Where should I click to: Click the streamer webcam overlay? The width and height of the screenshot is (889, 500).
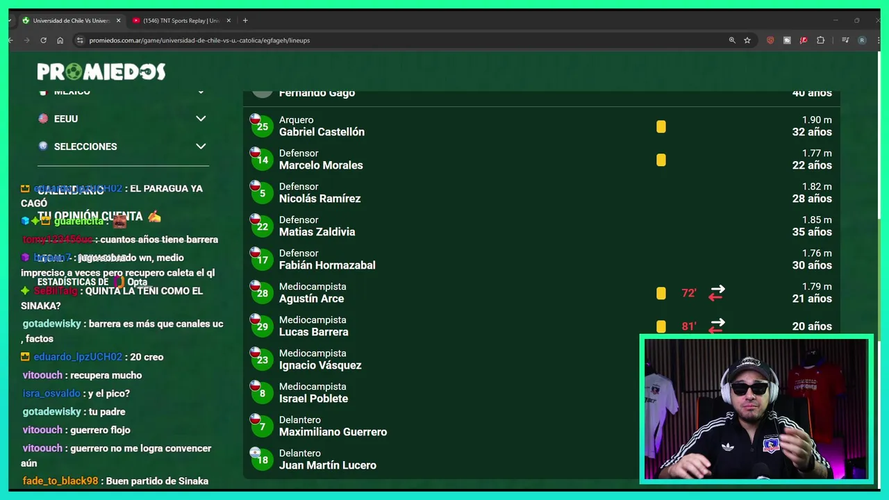click(756, 410)
